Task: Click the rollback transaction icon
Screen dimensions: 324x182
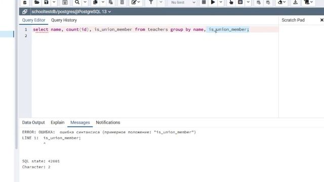Action: tap(268, 2)
